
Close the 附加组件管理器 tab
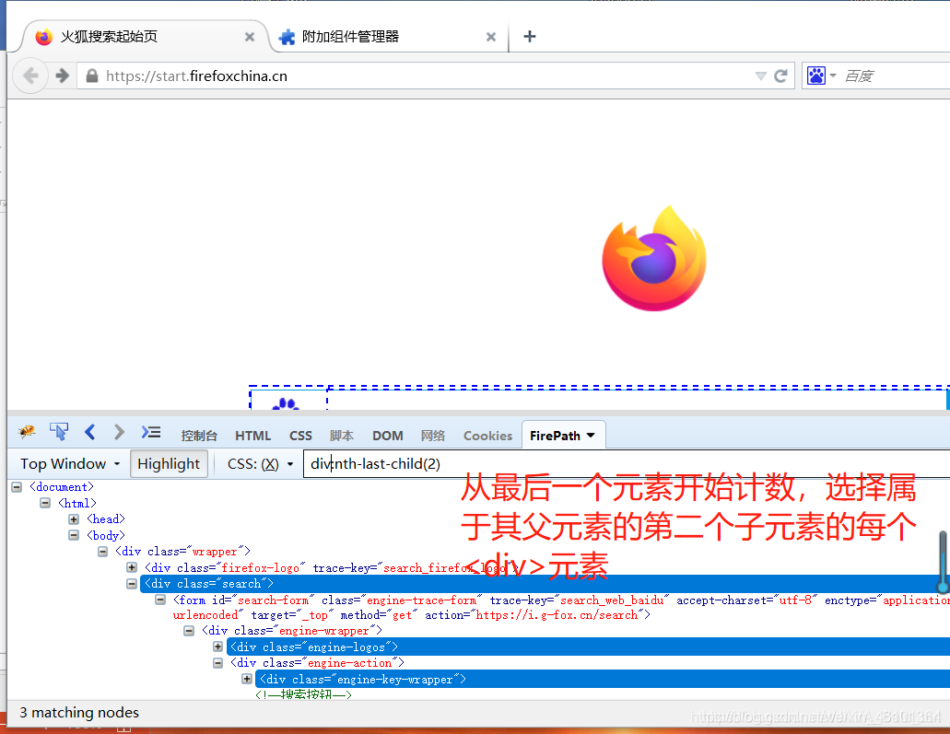(x=491, y=37)
